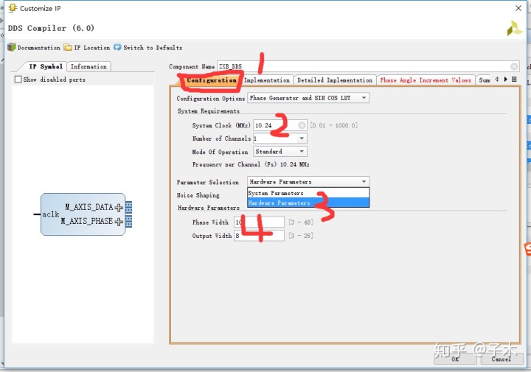Screen dimensions: 531x372
Task: Click the Frequency per Channel text
Action: click(251, 164)
